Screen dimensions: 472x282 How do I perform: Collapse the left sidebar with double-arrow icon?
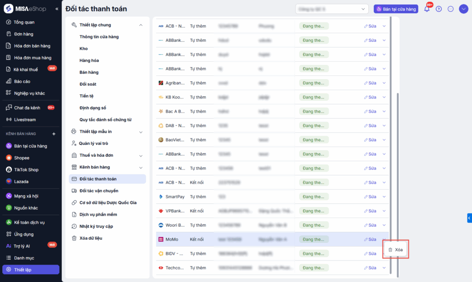pyautogui.click(x=57, y=9)
